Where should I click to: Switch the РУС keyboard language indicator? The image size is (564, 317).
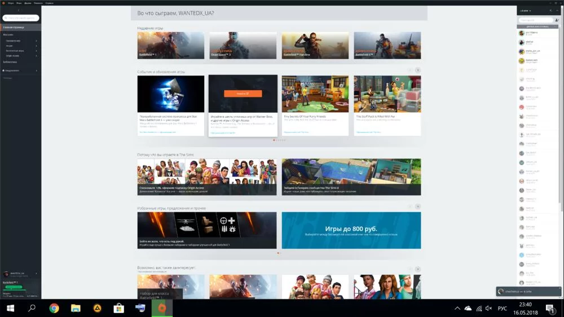pos(502,308)
